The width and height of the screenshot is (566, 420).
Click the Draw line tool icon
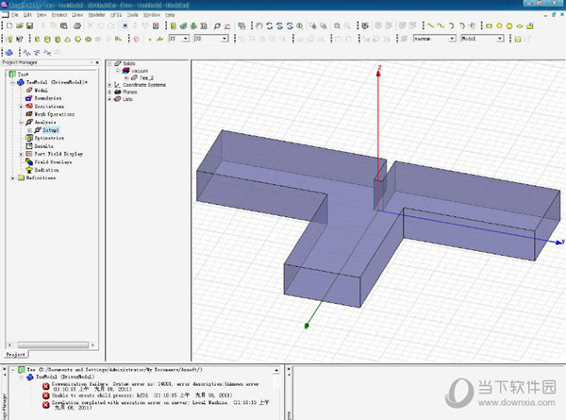pyautogui.click(x=430, y=25)
